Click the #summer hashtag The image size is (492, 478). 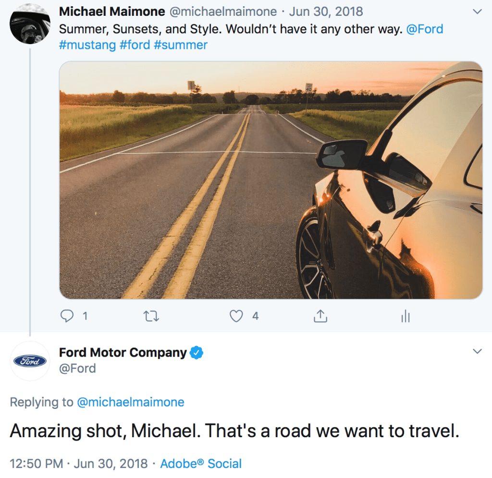[180, 45]
